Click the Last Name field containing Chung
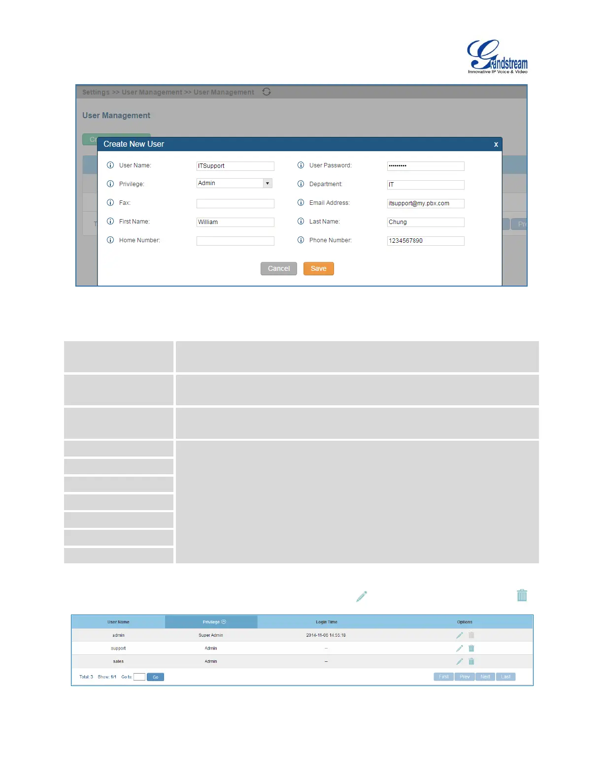Screen dimensions: 603x780 coord(426,222)
